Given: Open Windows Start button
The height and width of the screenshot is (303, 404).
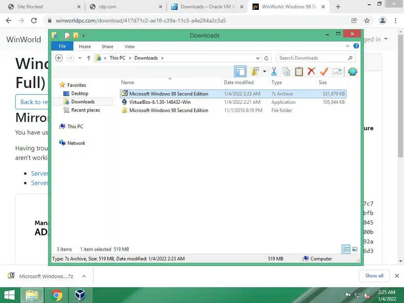Looking at the screenshot, I should tap(9, 295).
